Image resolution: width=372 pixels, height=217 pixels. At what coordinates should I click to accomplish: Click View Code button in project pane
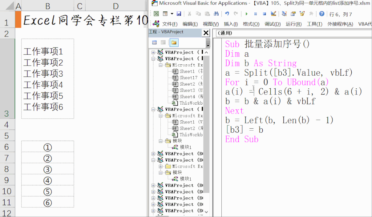coord(154,43)
